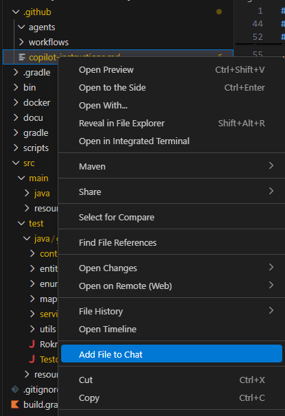Click line number 52 in editor gutter
Screen dimensions: 285x416
tap(258, 37)
